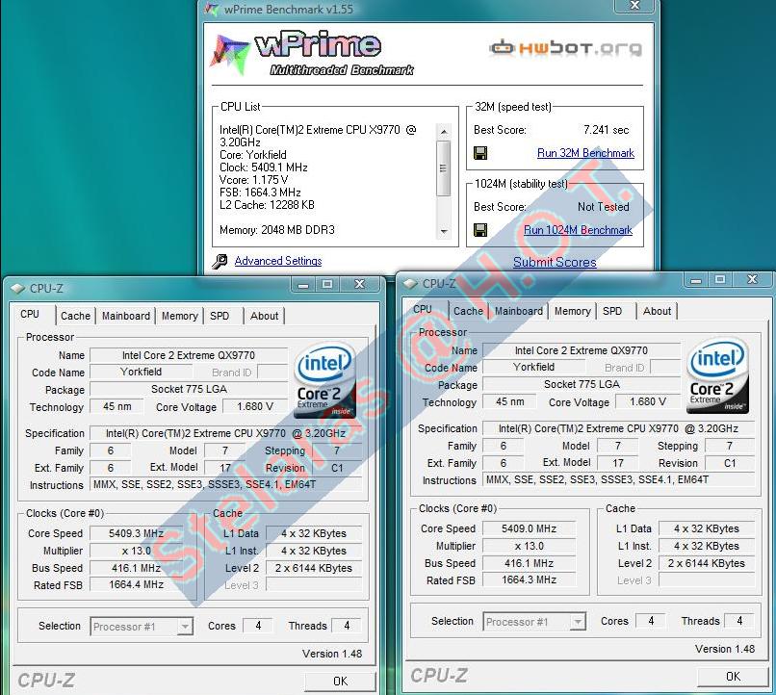Click the Threads field in right CPU-Z
The width and height of the screenshot is (776, 695).
739,621
